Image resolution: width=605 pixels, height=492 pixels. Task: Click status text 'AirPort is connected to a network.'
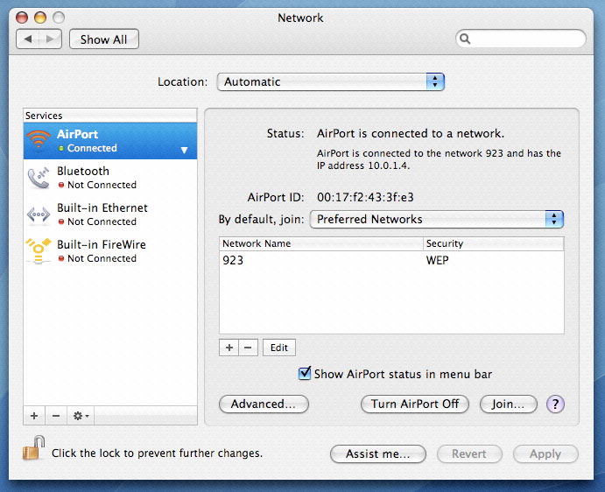pos(411,134)
